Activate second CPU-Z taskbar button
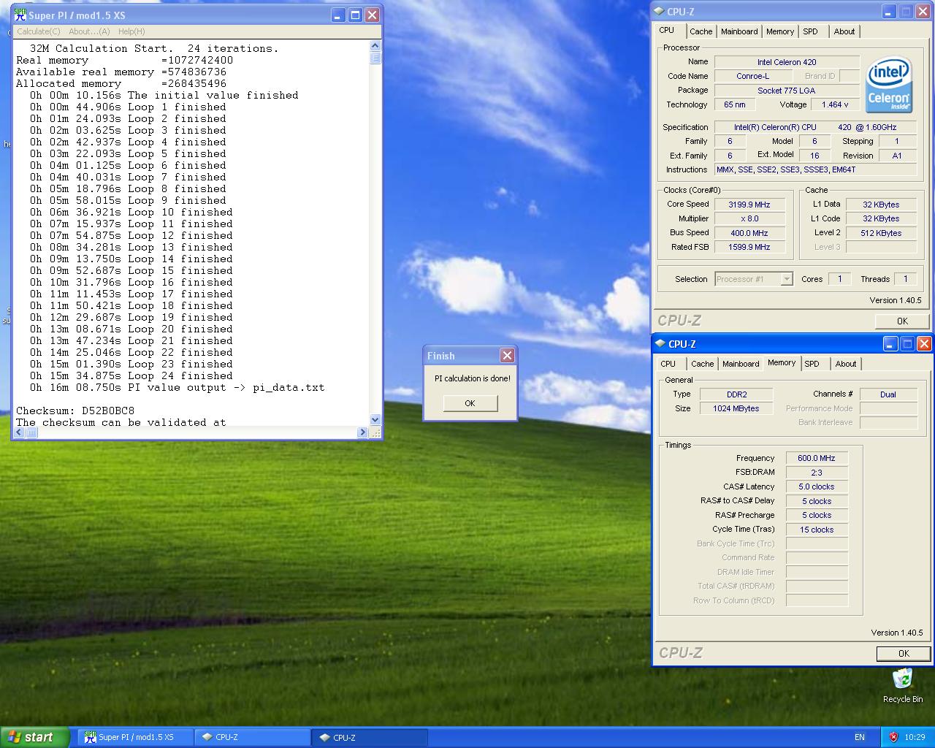The width and height of the screenshot is (935, 748). point(370,737)
